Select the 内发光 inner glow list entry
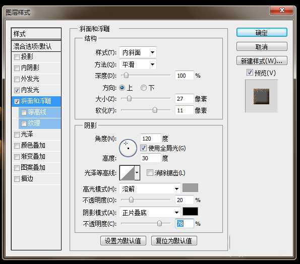 36,90
